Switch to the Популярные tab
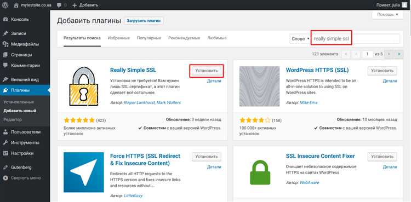 coord(149,38)
